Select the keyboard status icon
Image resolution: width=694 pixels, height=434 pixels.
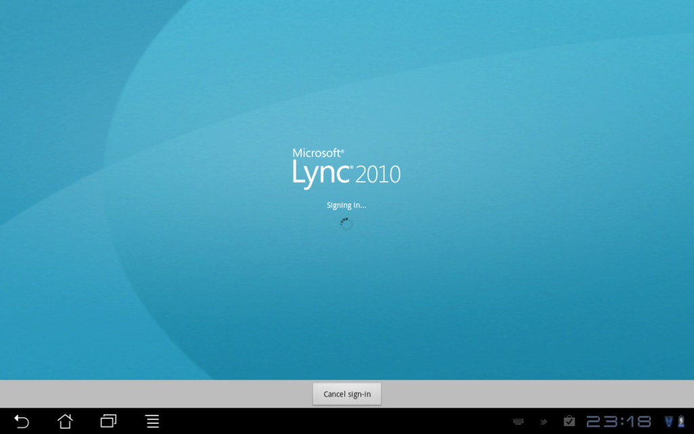(518, 421)
